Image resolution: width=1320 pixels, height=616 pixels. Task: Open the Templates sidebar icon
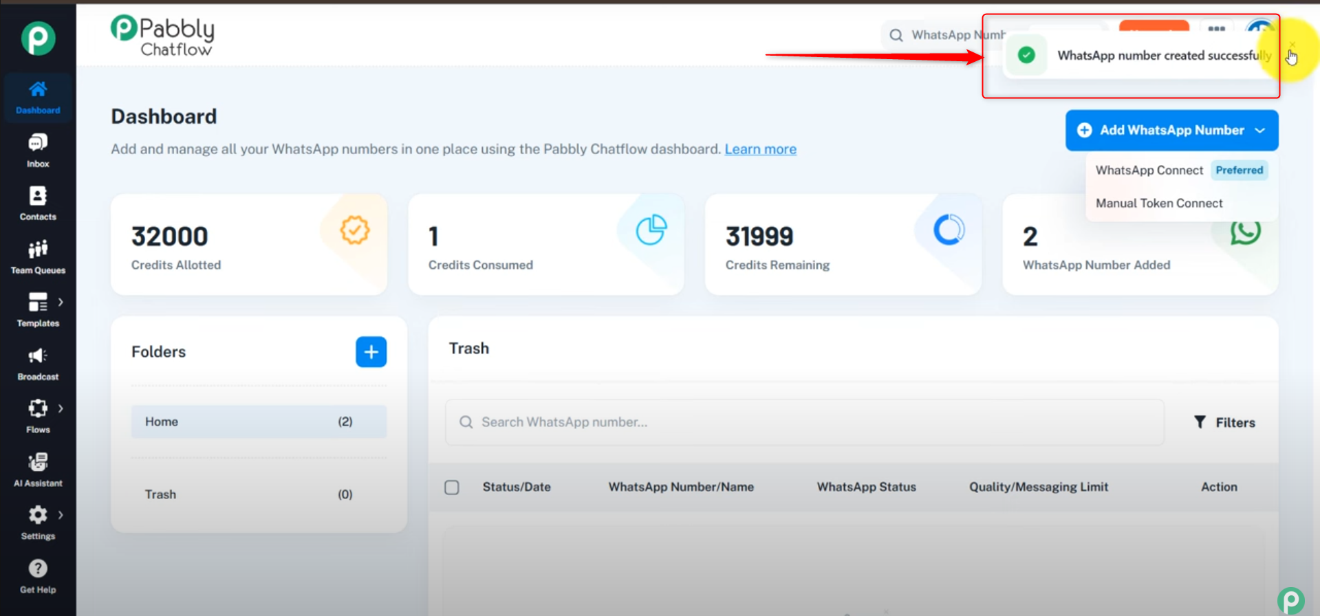38,302
